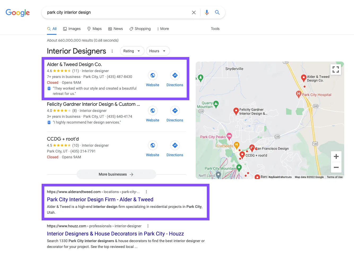Click Quarry Mountain map marker

tap(216, 104)
